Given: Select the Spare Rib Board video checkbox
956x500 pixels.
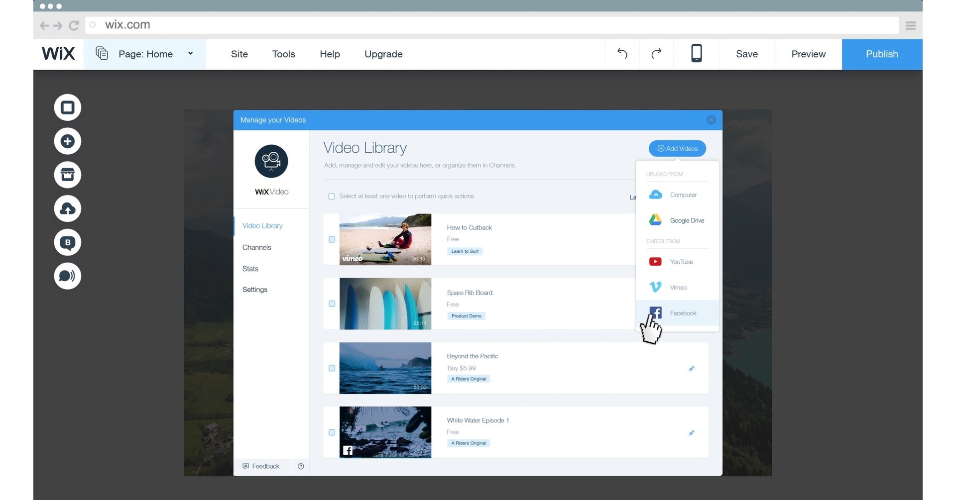Looking at the screenshot, I should (x=332, y=303).
